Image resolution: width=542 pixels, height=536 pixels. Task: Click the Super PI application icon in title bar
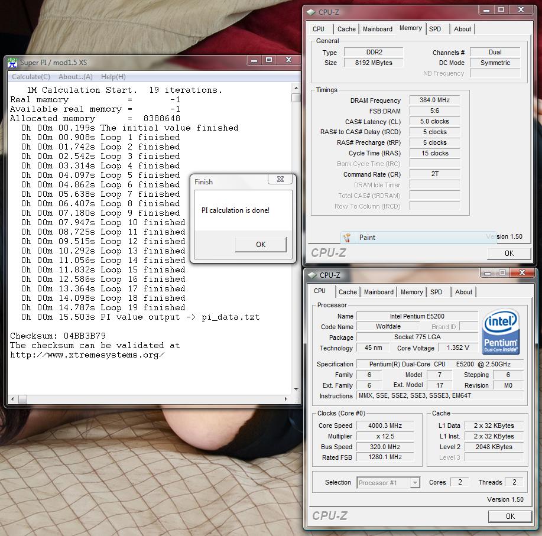click(12, 63)
